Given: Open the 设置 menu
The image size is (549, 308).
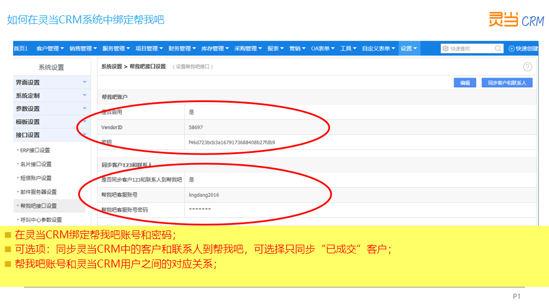Looking at the screenshot, I should tap(409, 48).
